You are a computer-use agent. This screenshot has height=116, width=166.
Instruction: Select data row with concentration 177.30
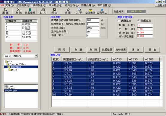pos(106,77)
